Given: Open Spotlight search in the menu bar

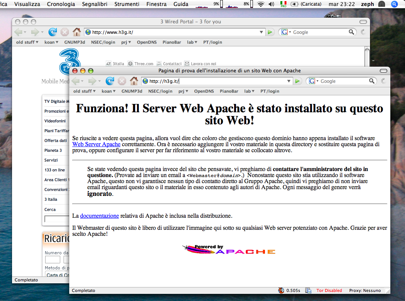Looking at the screenshot, I should (x=394, y=4).
